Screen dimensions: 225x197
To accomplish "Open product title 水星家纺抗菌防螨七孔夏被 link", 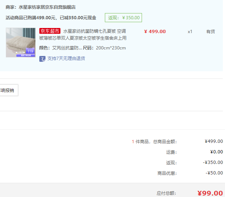I will [83, 35].
